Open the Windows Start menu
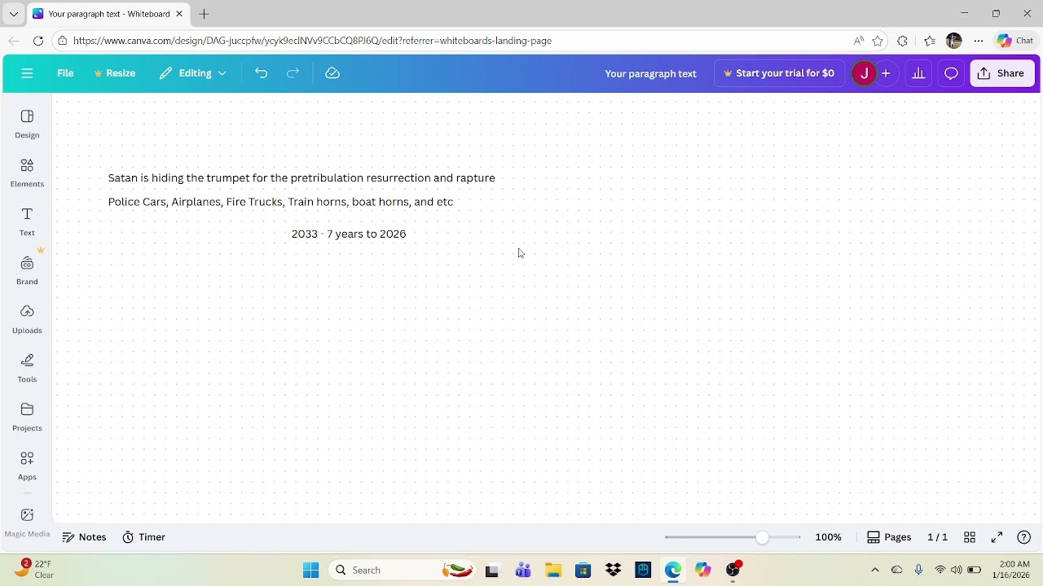 click(310, 571)
